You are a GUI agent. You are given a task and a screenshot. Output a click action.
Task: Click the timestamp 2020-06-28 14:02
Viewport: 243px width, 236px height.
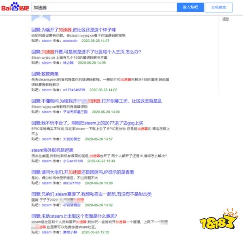pyautogui.click(x=103, y=90)
